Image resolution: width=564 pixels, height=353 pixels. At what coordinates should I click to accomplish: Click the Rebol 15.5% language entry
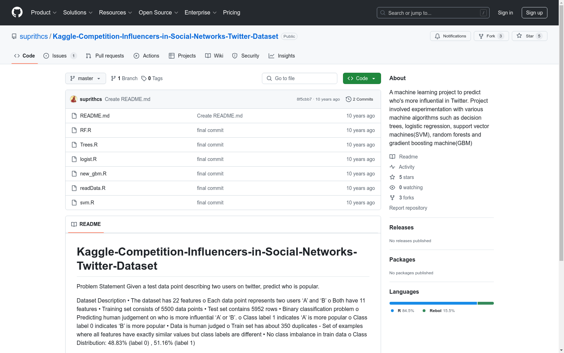(439, 311)
